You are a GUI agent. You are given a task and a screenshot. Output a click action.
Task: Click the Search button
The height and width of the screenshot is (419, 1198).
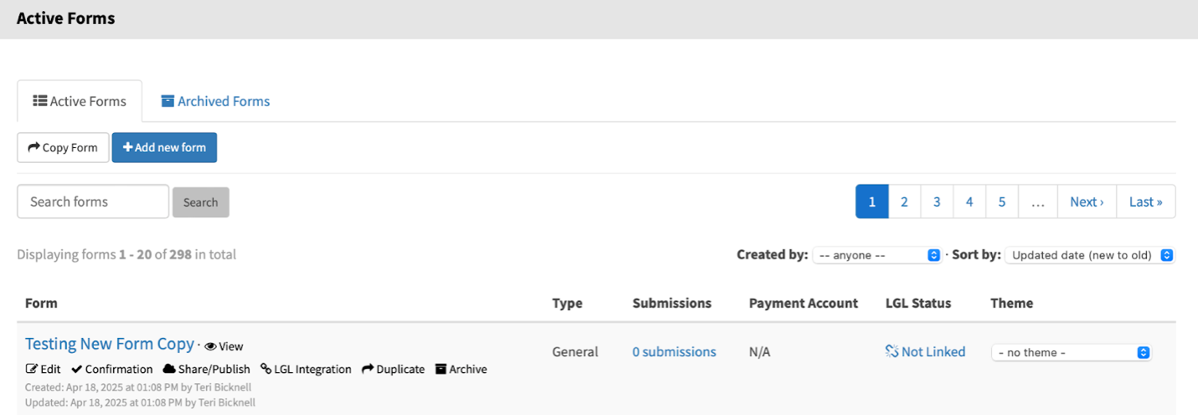coord(200,202)
